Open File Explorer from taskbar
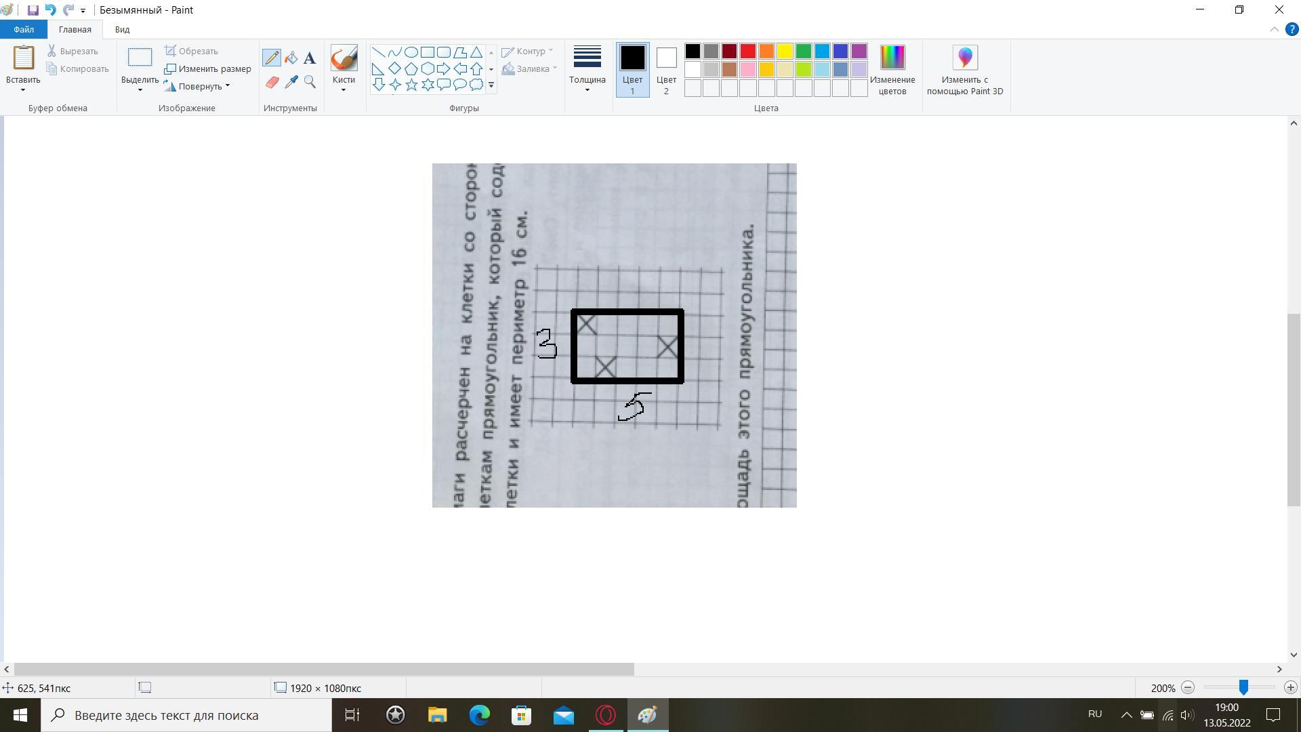 (x=438, y=716)
